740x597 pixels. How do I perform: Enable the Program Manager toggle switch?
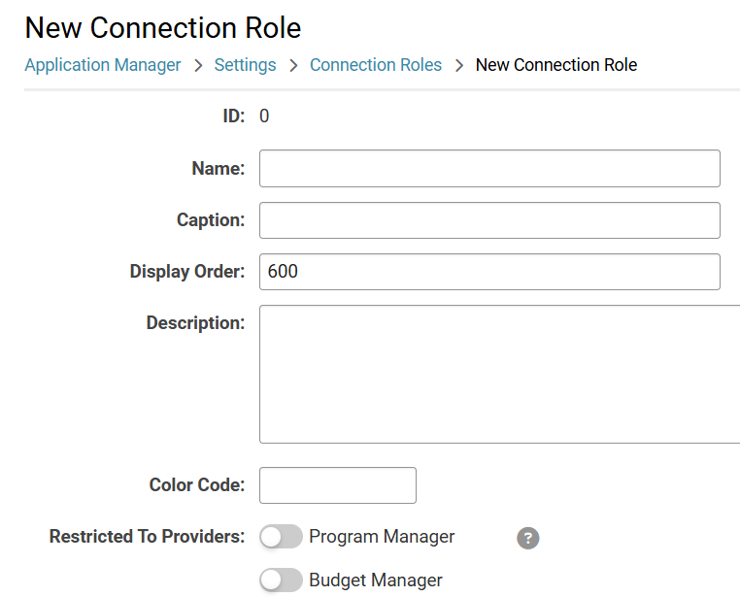pos(281,537)
